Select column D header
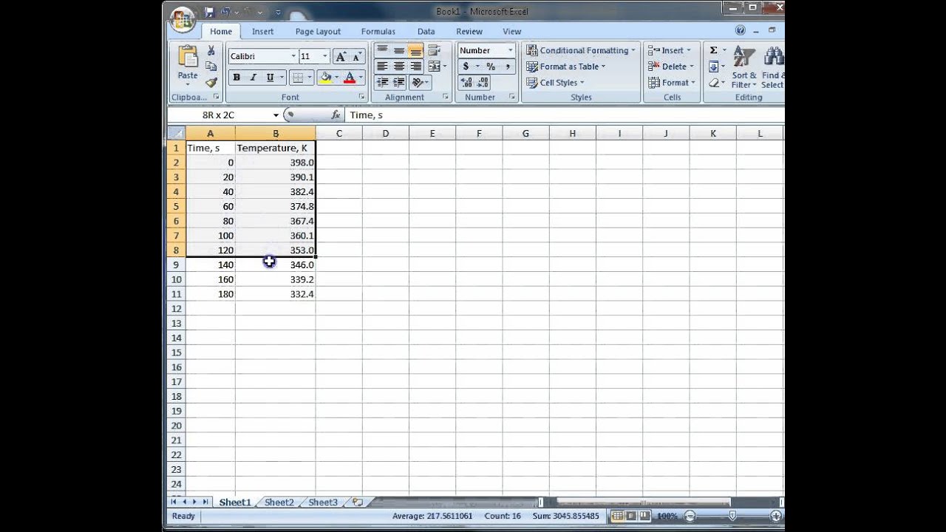The height and width of the screenshot is (532, 946). 385,134
